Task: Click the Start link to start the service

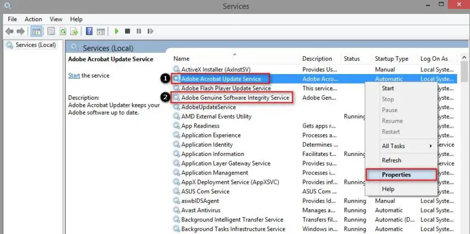Action: pos(74,75)
